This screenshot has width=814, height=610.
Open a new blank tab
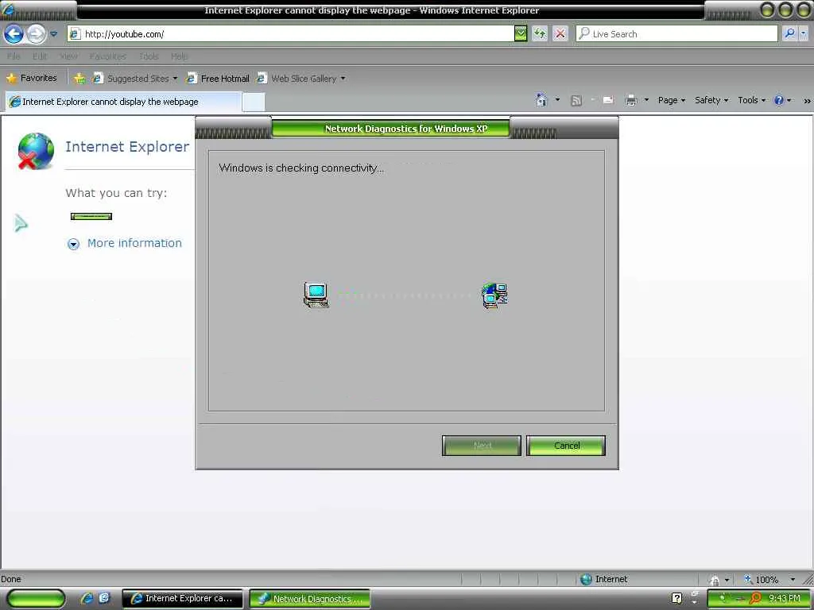pyautogui.click(x=254, y=102)
